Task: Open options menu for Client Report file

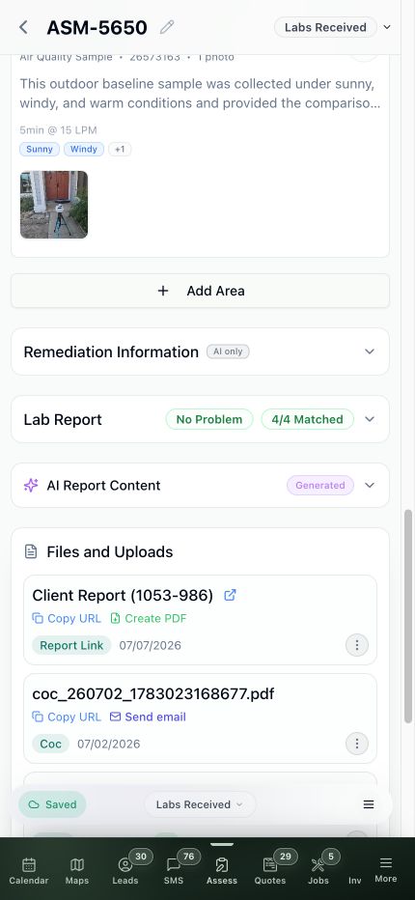Action: coord(356,645)
